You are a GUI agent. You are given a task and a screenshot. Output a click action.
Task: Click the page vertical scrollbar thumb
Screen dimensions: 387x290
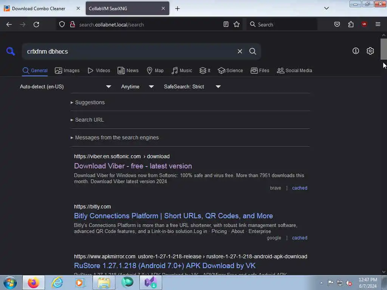point(384,49)
